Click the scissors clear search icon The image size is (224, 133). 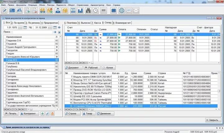pyautogui.click(x=59, y=32)
